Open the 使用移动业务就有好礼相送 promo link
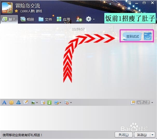This screenshot has width=157, height=139. (x=22, y=135)
